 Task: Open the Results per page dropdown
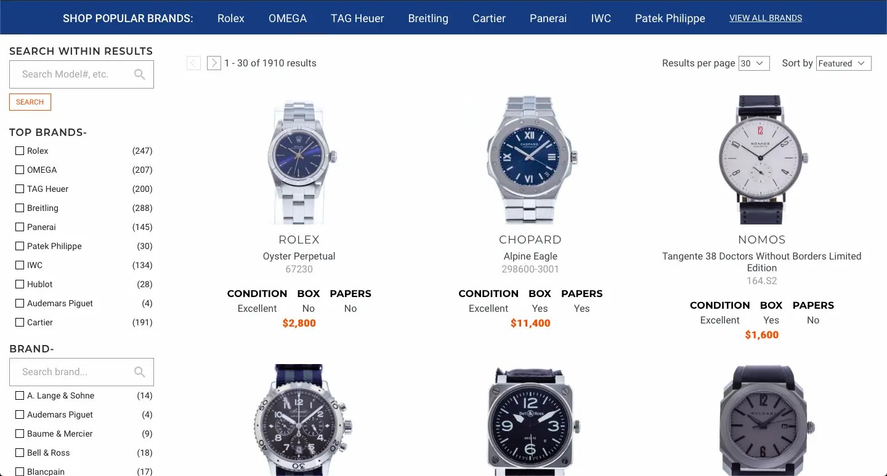754,63
